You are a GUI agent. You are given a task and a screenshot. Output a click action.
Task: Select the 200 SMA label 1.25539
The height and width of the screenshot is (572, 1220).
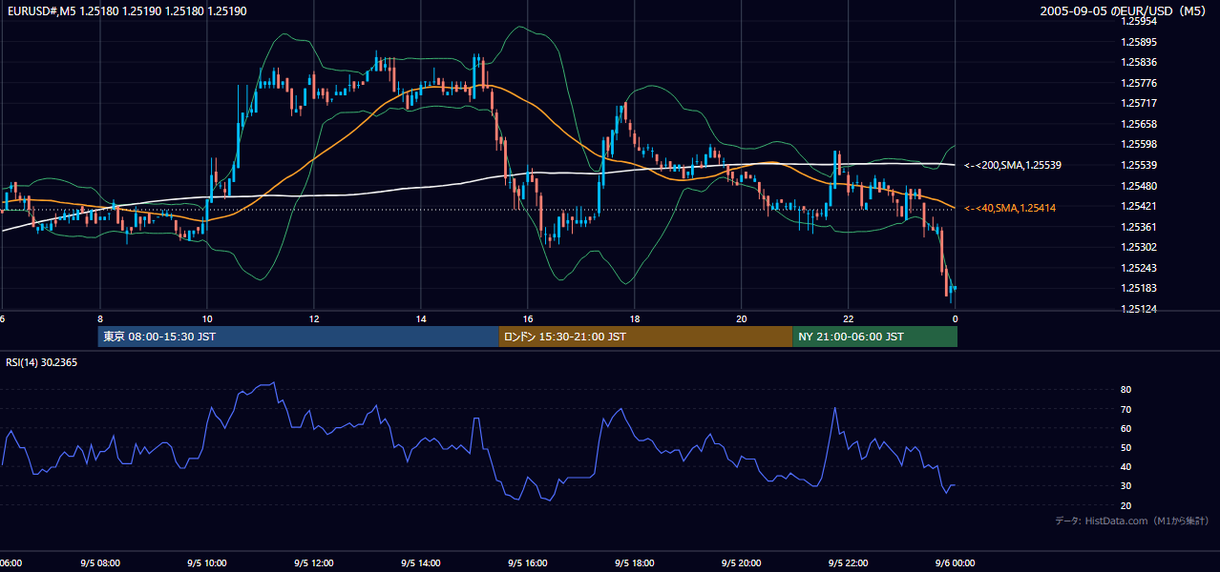tap(1013, 165)
